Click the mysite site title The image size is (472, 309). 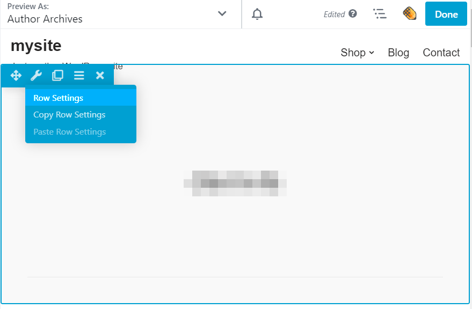36,46
